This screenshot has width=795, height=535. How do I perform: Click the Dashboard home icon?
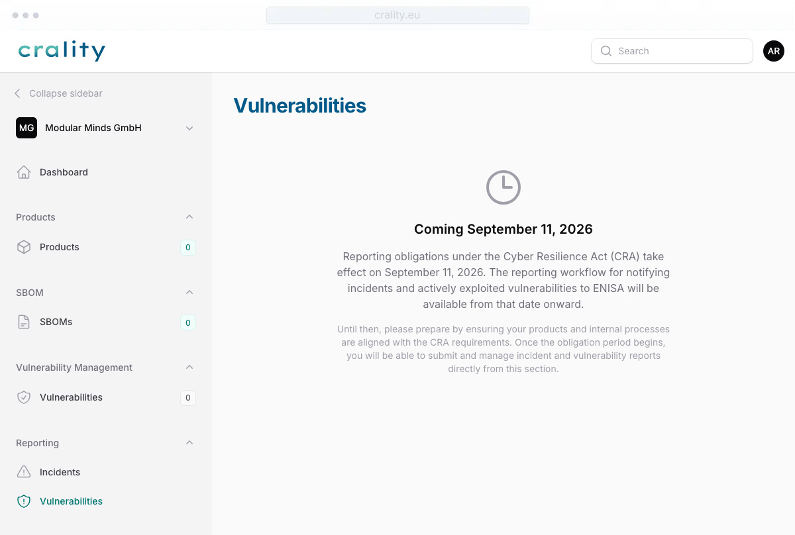click(24, 172)
